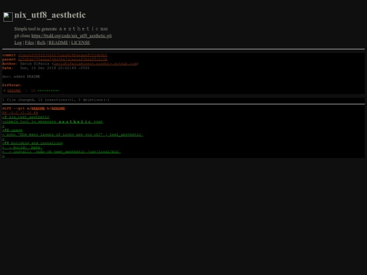The height and width of the screenshot is (275, 367).
Task: Open the parent commit hash link
Action: tap(63, 59)
